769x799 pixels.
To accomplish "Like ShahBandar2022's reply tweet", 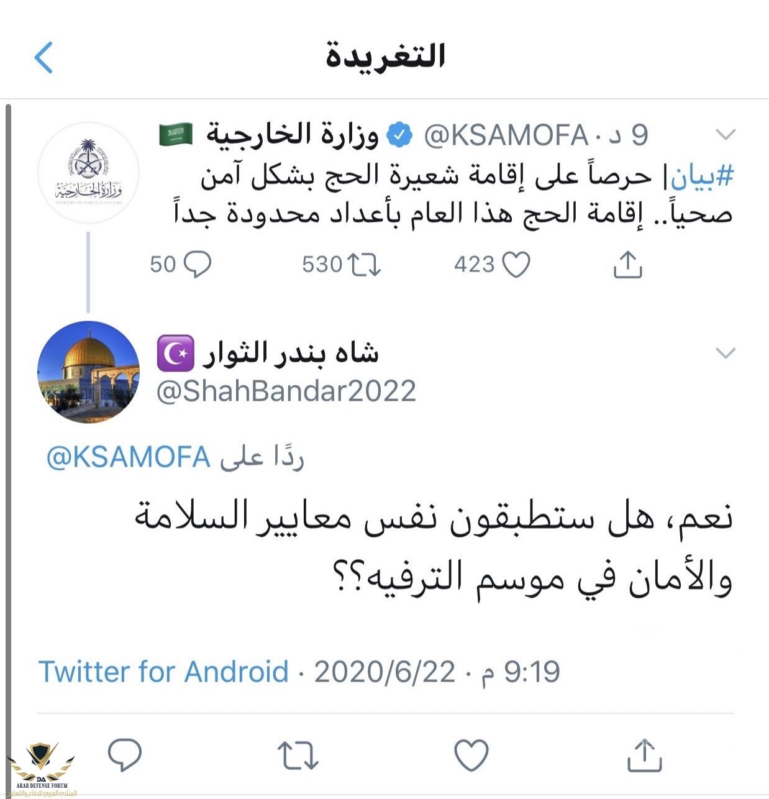I will pos(471,755).
